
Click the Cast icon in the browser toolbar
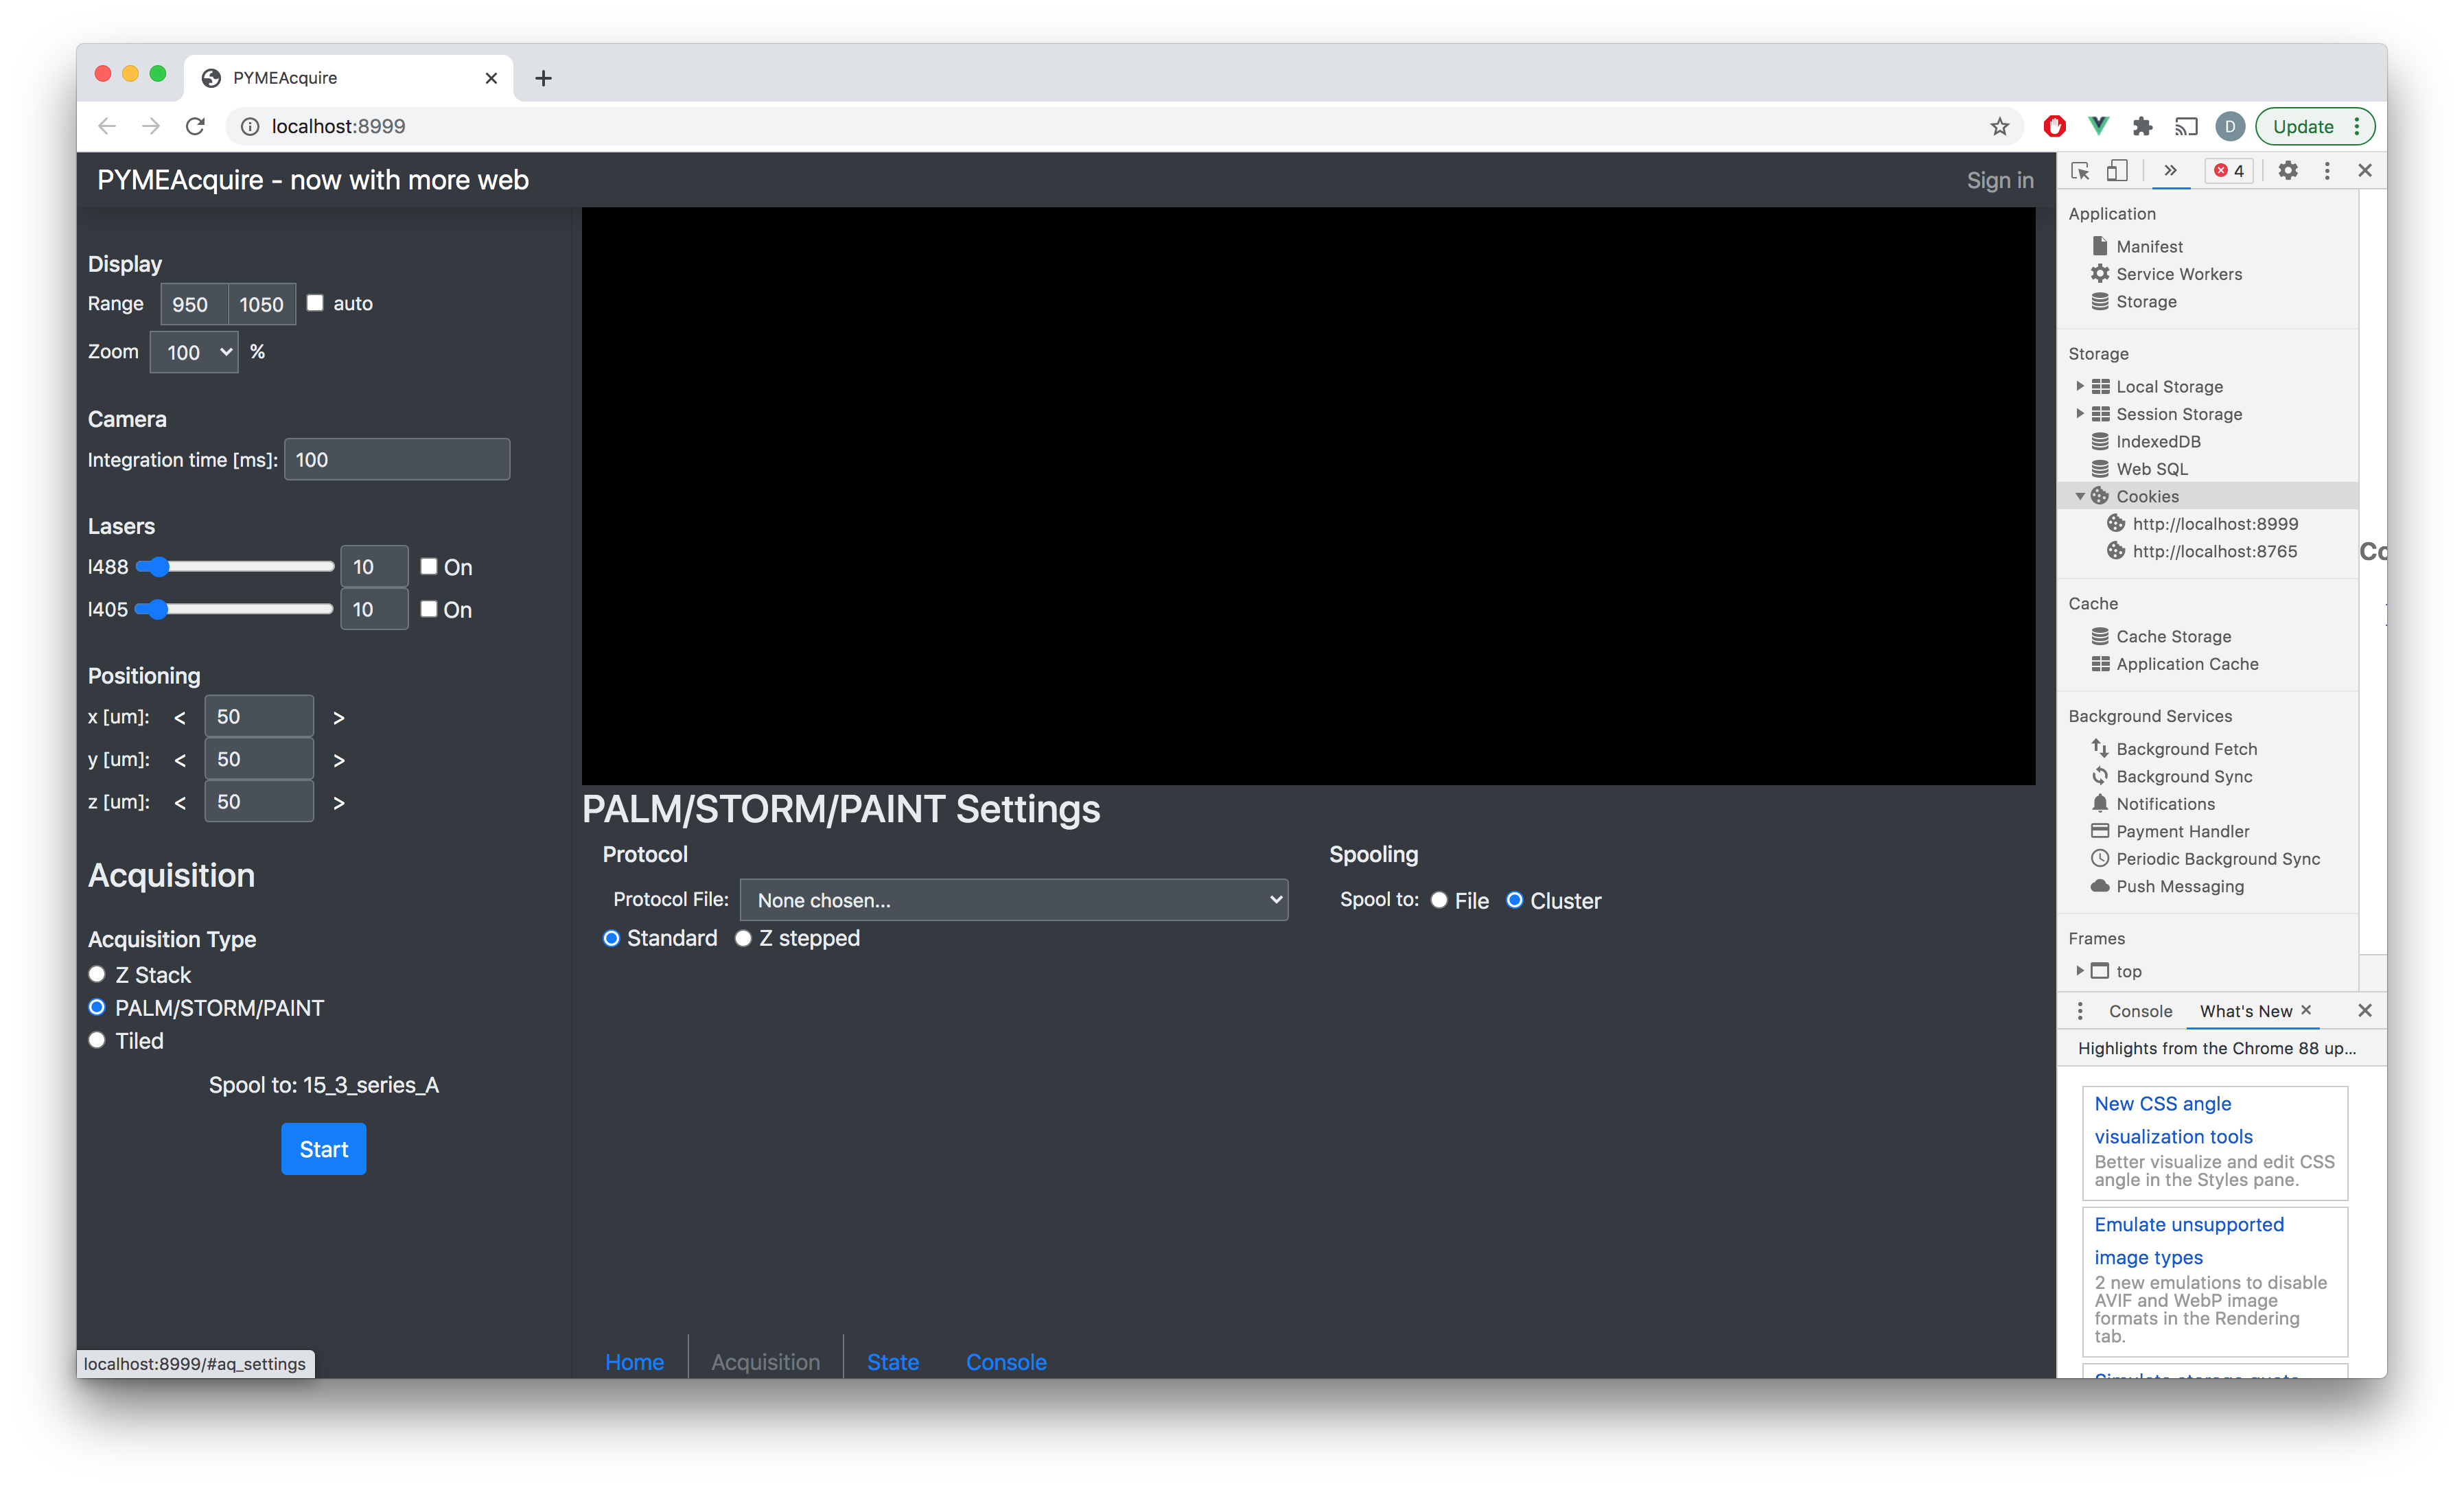pos(2186,126)
